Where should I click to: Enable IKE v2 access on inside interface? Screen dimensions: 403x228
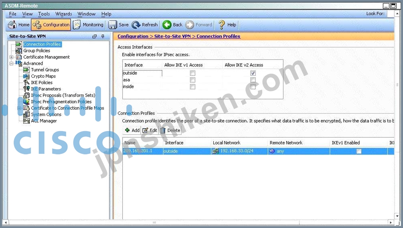point(253,87)
